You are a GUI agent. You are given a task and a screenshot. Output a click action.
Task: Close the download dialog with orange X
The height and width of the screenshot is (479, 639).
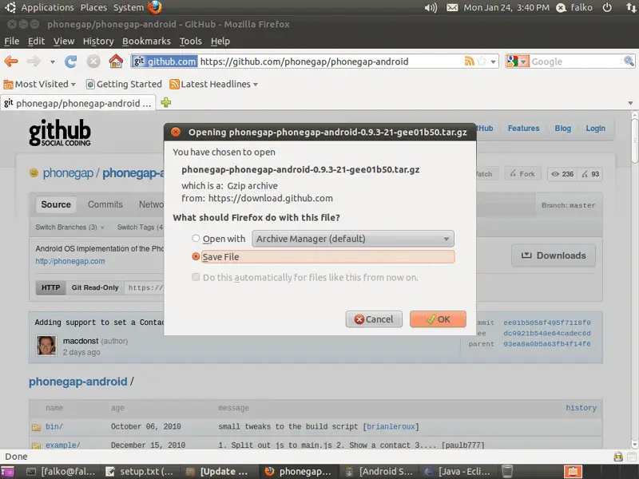click(x=176, y=132)
